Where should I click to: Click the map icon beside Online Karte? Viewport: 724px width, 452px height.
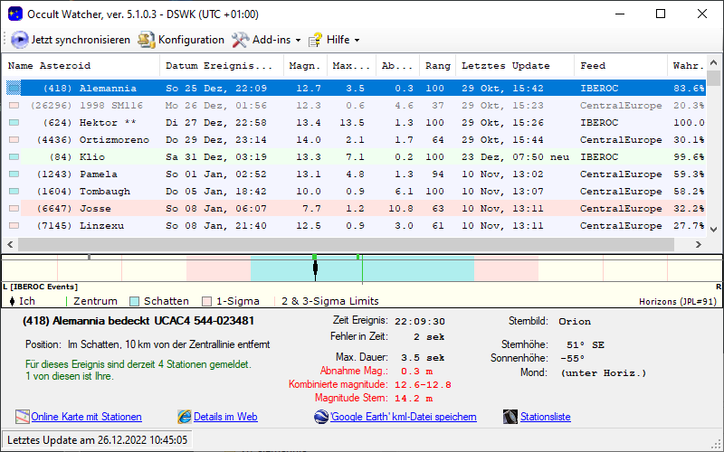(x=23, y=417)
